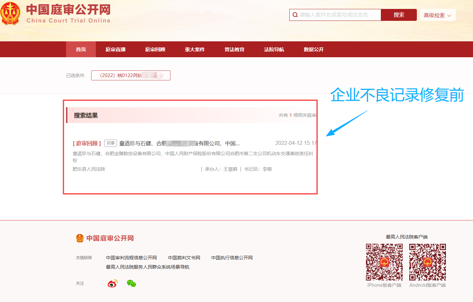Image resolution: width=473 pixels, height=302 pixels.
Task: Open the 最高人民法院服务人民群众系统场景导航 link
Action: point(148,267)
